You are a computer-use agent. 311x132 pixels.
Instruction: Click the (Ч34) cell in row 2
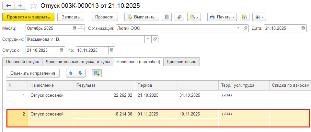click(x=227, y=114)
